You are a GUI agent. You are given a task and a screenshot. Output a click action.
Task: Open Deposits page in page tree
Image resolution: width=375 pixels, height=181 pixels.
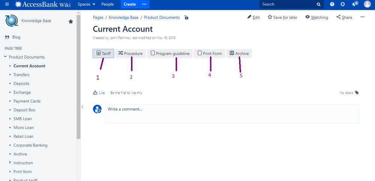pos(21,84)
